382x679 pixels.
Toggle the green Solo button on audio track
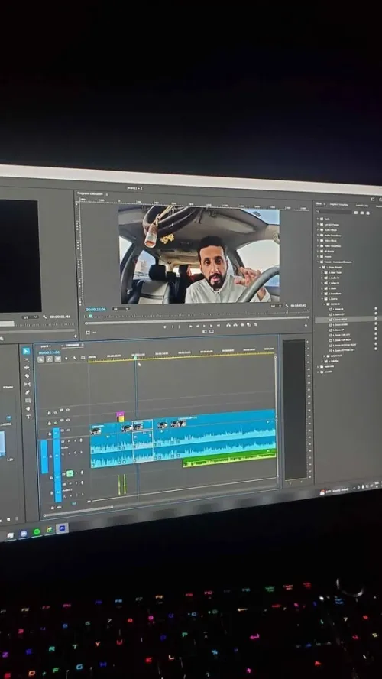(70, 473)
